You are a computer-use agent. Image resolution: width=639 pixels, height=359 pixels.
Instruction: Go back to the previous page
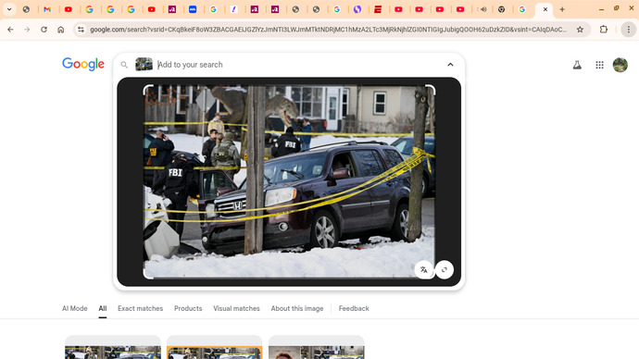(x=10, y=30)
